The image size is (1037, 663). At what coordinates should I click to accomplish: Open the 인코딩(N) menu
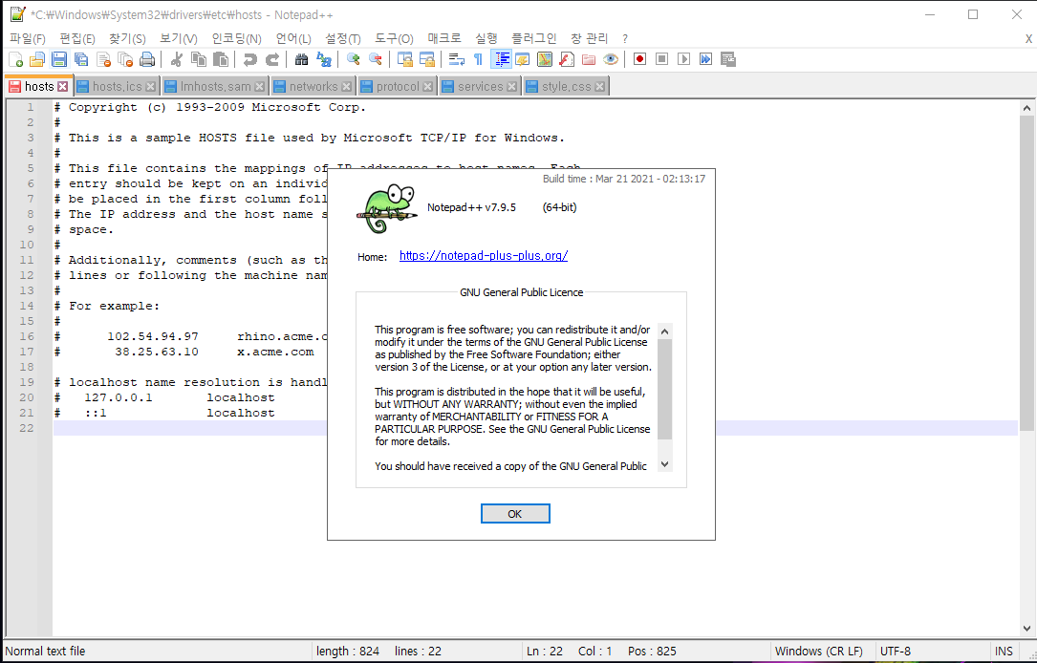236,38
